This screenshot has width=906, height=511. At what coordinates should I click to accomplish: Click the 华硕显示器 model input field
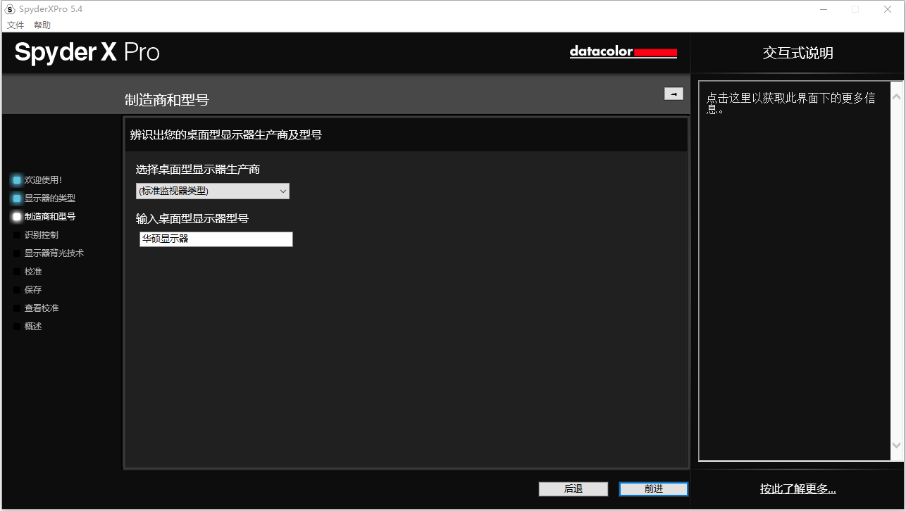click(x=216, y=239)
